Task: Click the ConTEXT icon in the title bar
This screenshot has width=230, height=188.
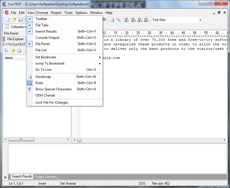Action: [x=5, y=4]
